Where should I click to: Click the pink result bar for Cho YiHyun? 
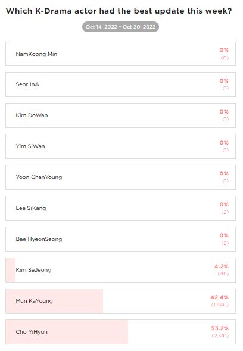(x=67, y=331)
